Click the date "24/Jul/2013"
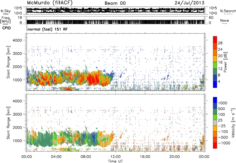This screenshot has height=163, width=236. click(x=189, y=3)
